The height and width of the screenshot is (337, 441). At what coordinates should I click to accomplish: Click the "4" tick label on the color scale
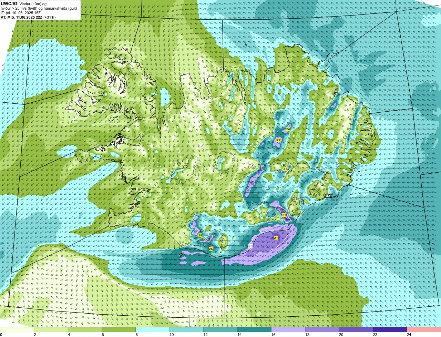[68, 335]
